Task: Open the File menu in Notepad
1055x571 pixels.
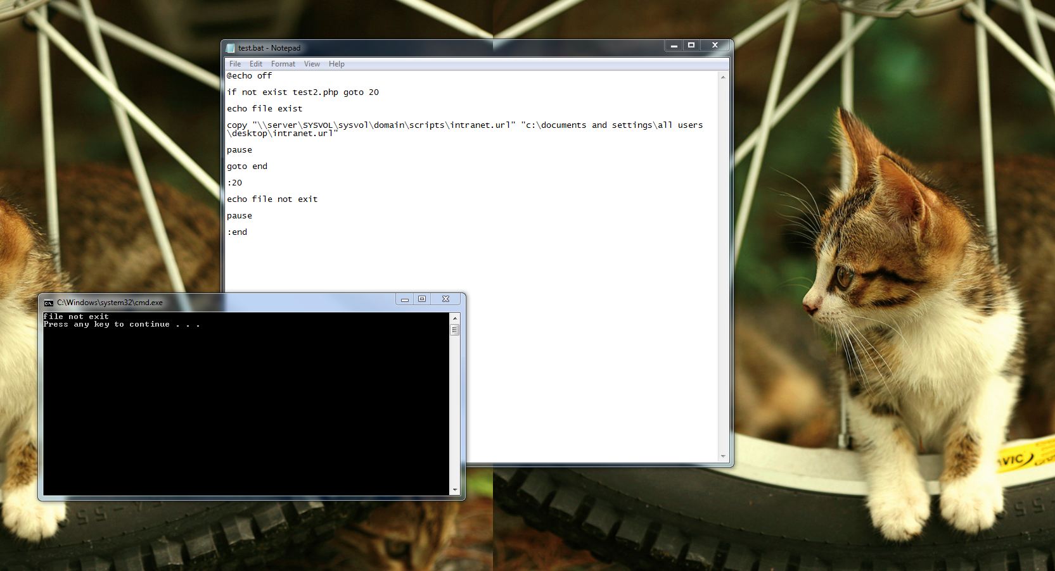Action: (x=235, y=64)
